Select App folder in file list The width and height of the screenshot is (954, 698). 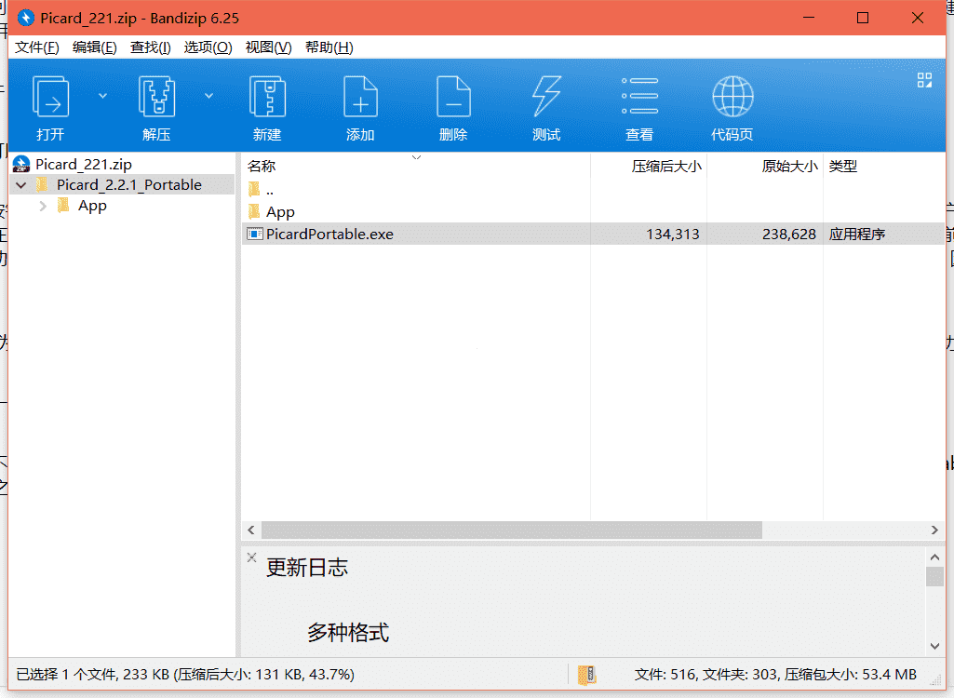(280, 212)
